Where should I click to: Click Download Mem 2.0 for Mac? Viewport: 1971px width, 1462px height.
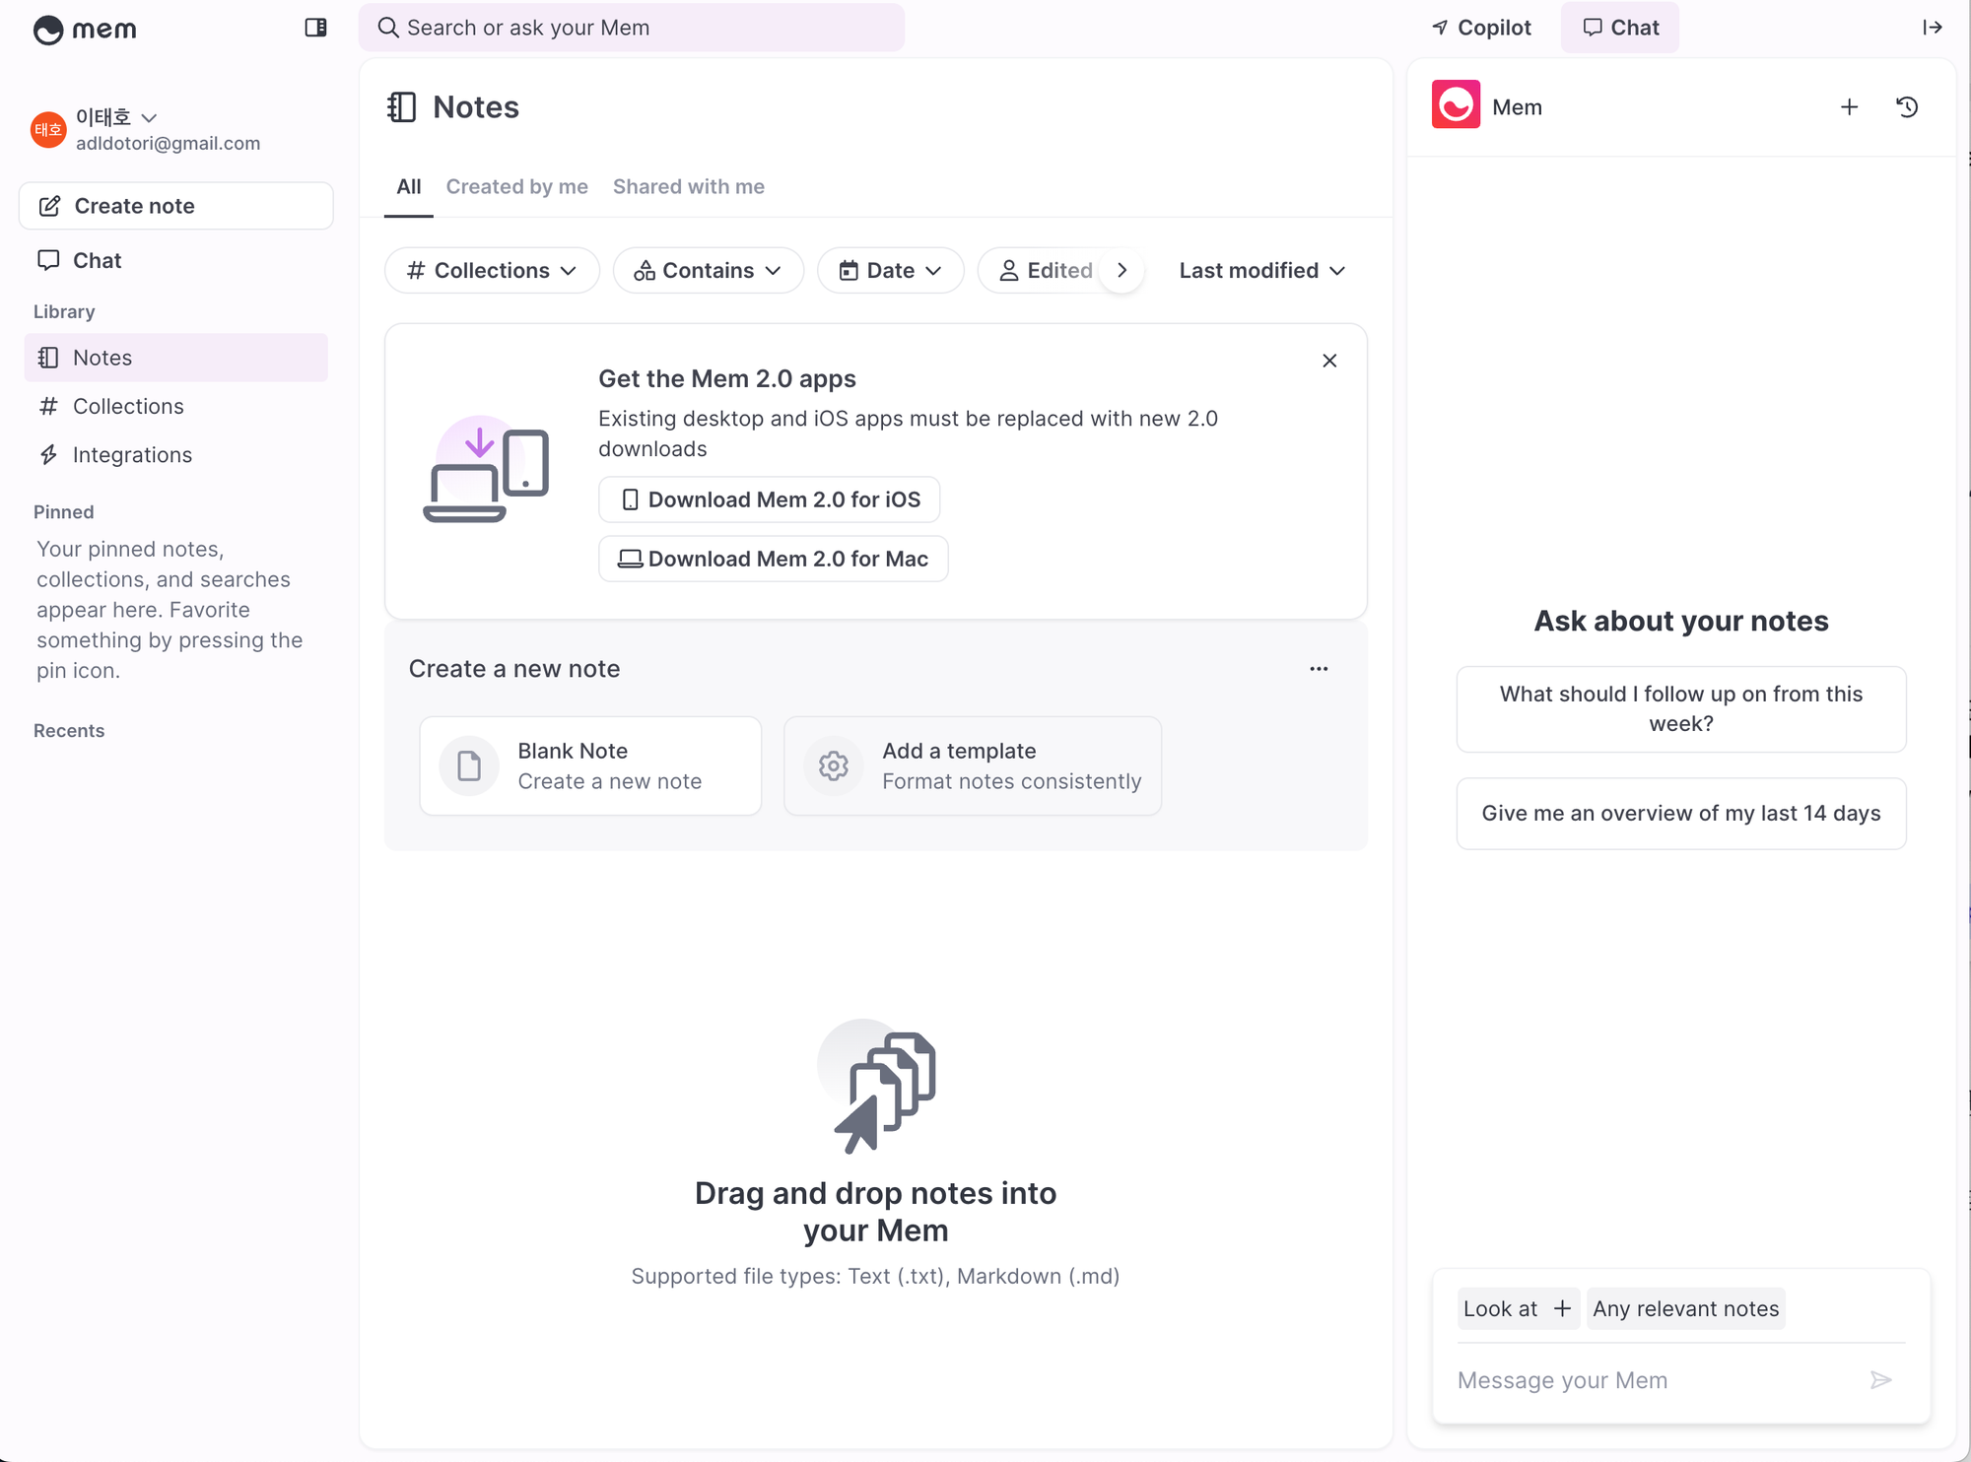pyautogui.click(x=774, y=559)
